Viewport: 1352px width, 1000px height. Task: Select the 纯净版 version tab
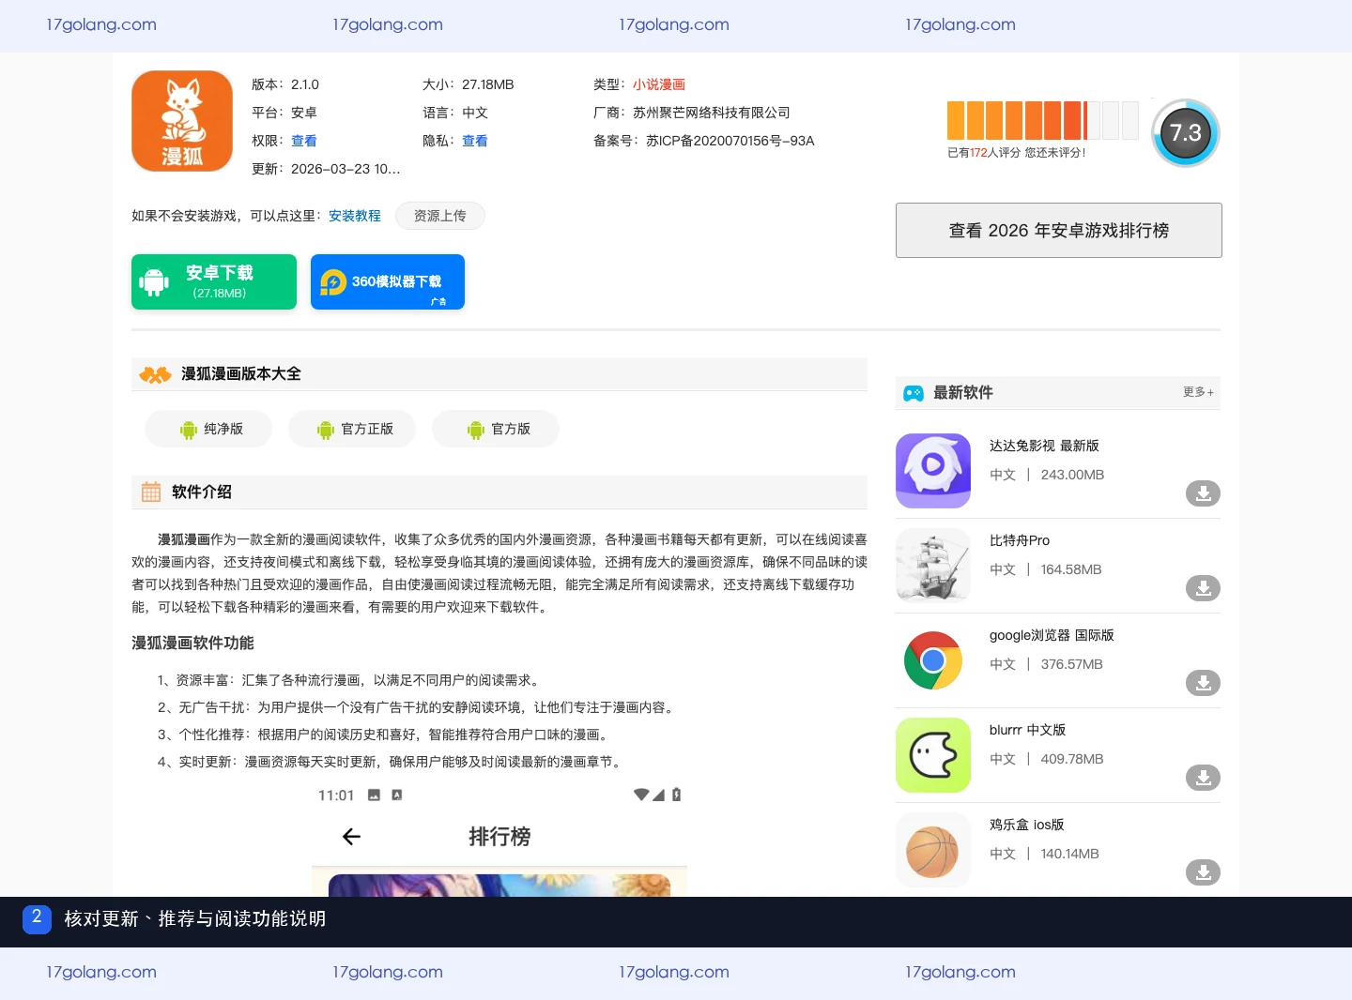point(208,429)
